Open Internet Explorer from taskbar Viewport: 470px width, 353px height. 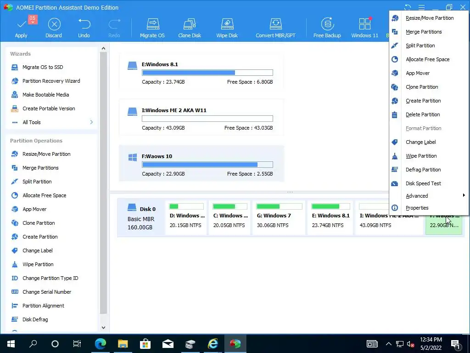point(213,344)
